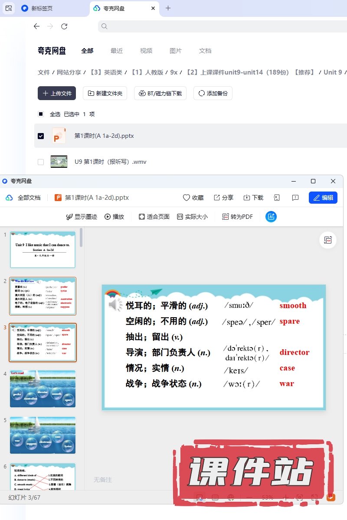Image resolution: width=347 pixels, height=520 pixels.
Task: Select slide 4 thumbnail
Action: (43, 389)
